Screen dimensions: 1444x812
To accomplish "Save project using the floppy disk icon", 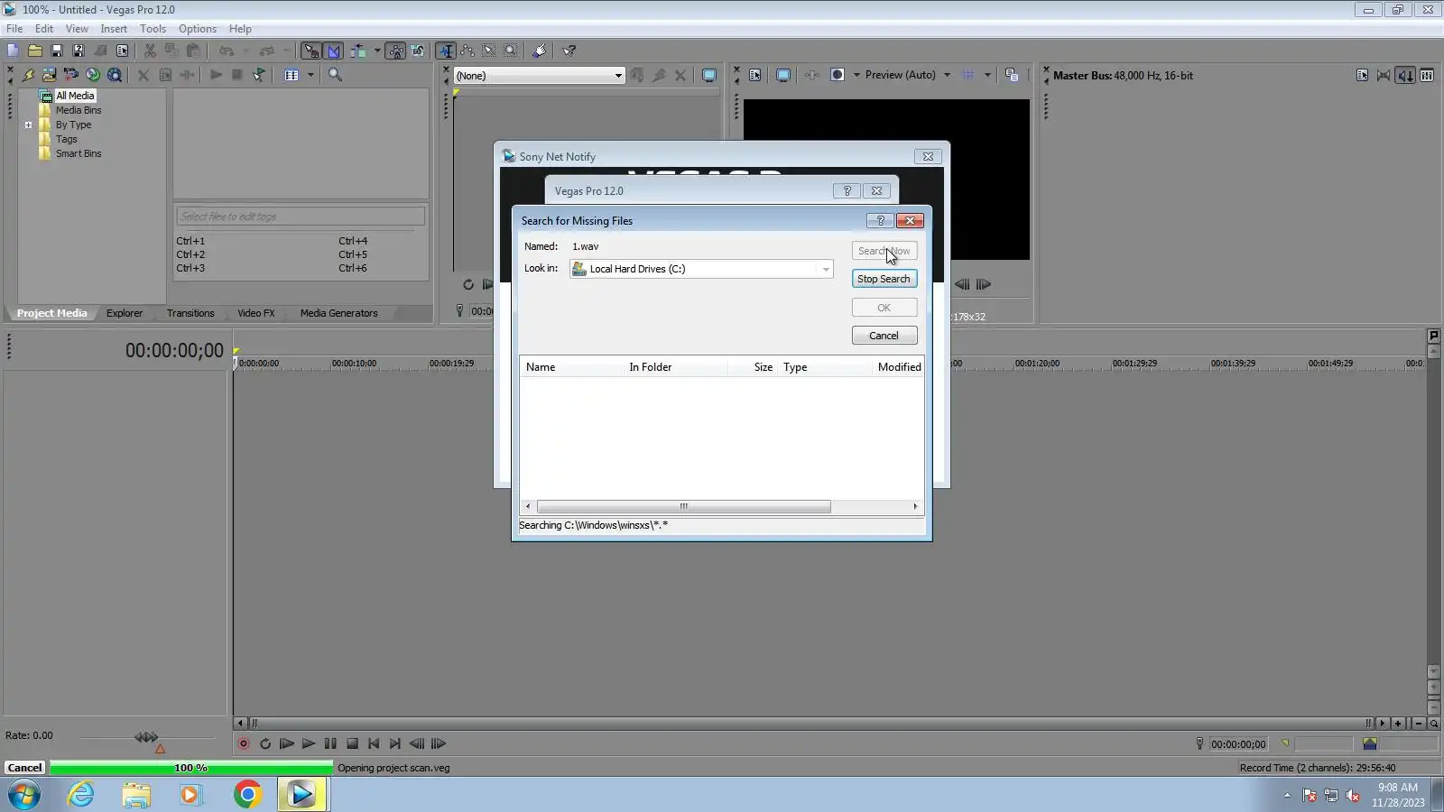I will point(56,51).
